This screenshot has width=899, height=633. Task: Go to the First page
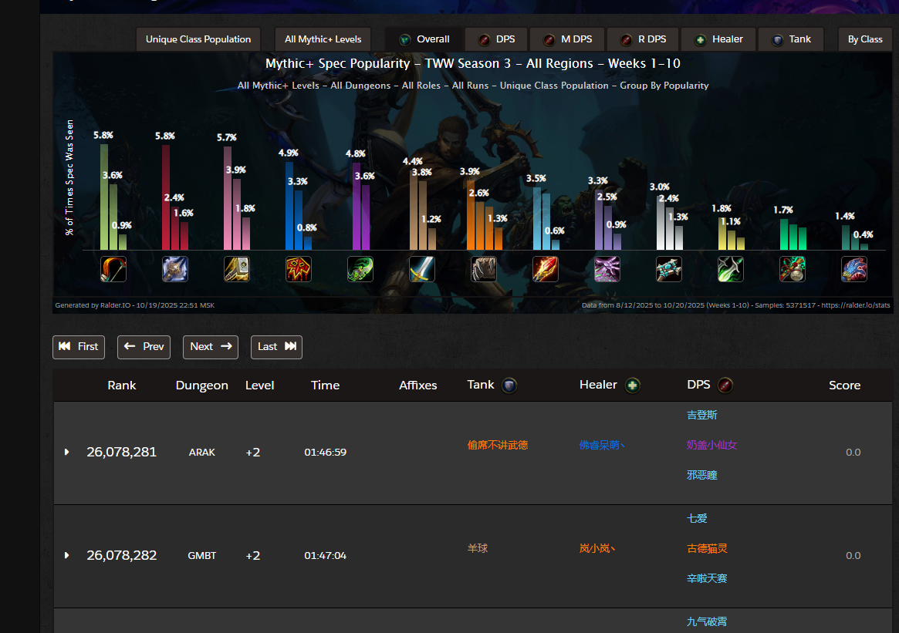79,347
